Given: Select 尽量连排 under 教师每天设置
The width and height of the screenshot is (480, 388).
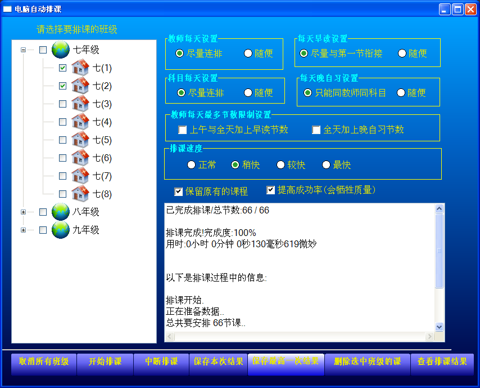Looking at the screenshot, I should coord(199,53).
